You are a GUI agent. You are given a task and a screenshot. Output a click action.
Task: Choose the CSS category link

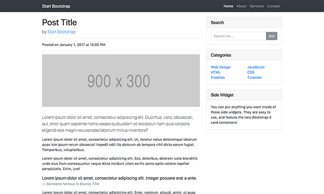251,72
